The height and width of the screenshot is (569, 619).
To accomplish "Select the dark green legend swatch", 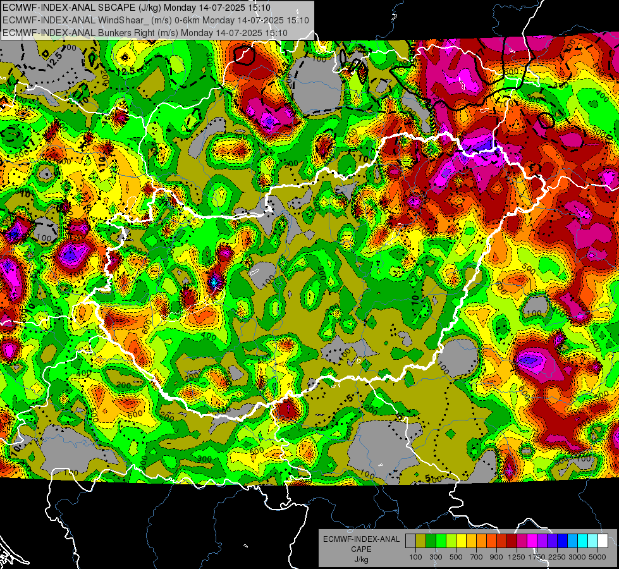I will (431, 541).
